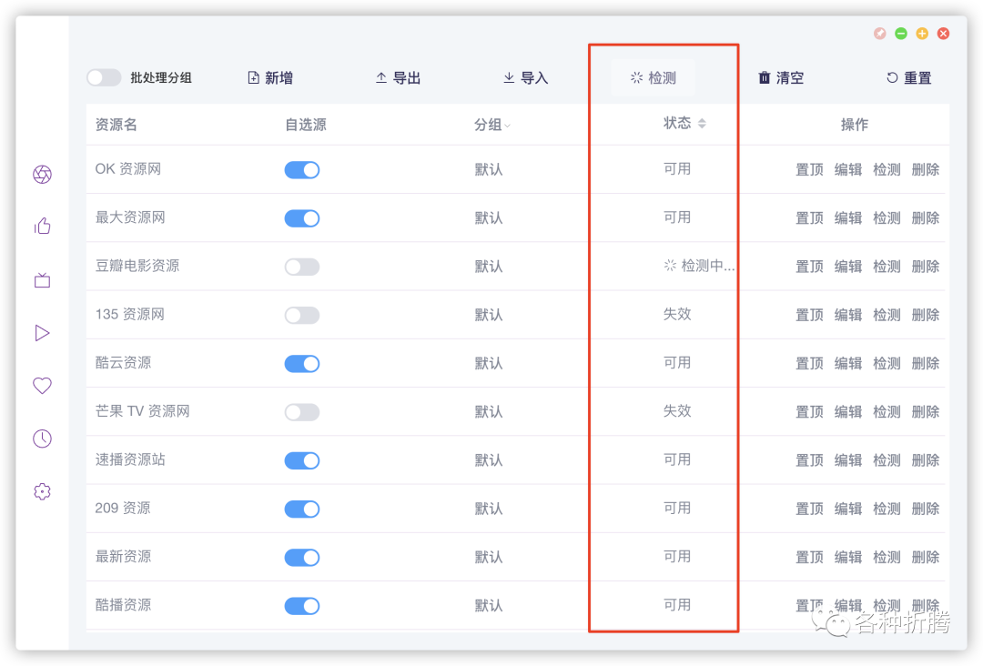This screenshot has height=666, width=983.
Task: Click 检测中 status for 豆瓣电影资源
Action: (x=696, y=266)
